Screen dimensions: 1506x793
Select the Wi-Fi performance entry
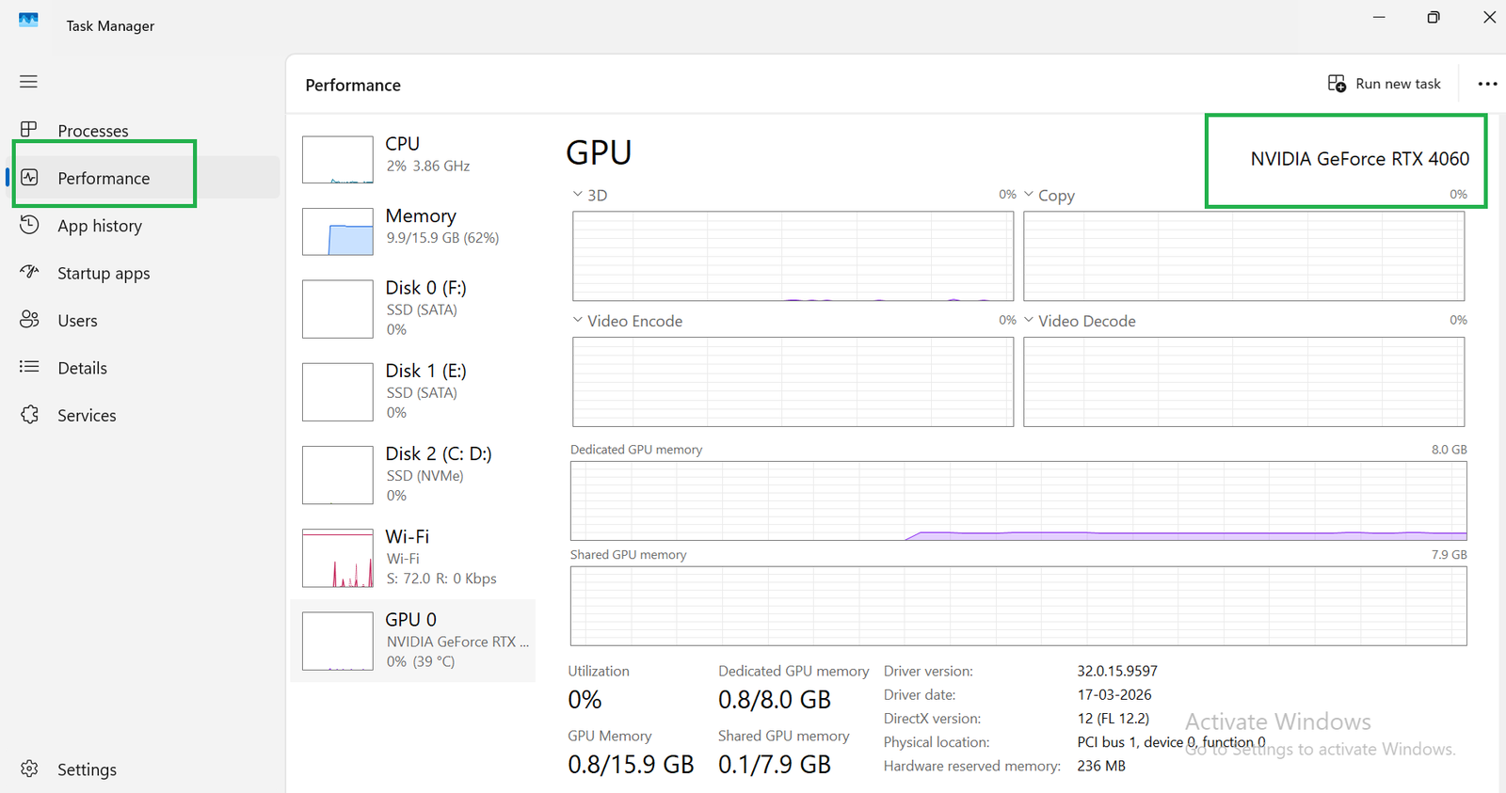pyautogui.click(x=413, y=557)
